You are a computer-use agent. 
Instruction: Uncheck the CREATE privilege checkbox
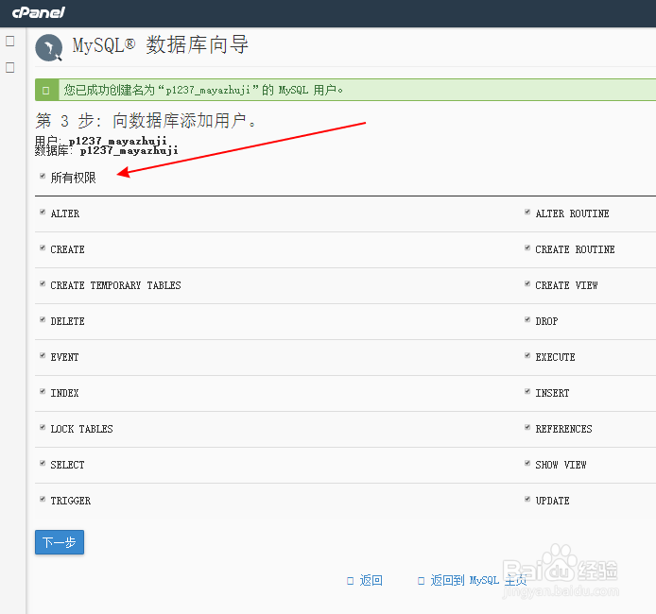pyautogui.click(x=43, y=247)
